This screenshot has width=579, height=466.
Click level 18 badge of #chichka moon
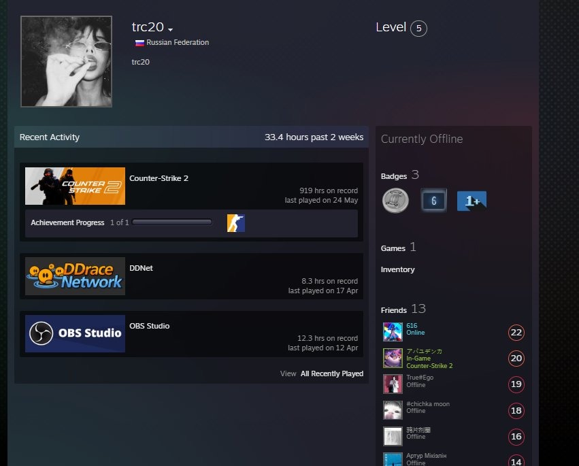(x=516, y=411)
